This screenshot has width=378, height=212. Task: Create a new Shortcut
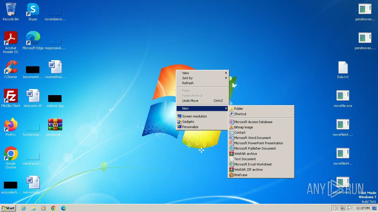[x=261, y=114]
